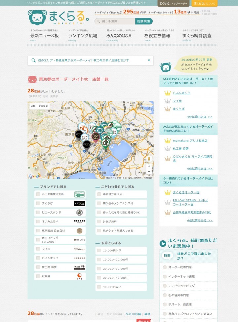Check the 山田朱織枕研究所 brand filter

(38, 194)
